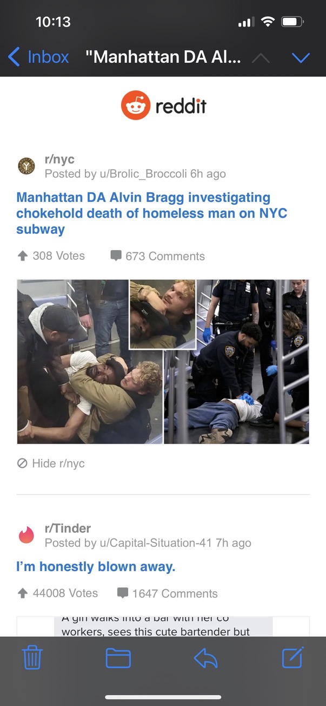View the subway news image thumbnail
The width and height of the screenshot is (326, 706).
pyautogui.click(x=163, y=362)
